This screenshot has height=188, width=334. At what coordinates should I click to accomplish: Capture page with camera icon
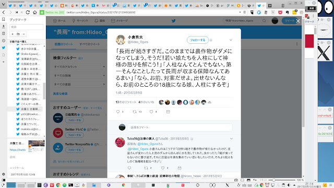pyautogui.click(x=236, y=180)
